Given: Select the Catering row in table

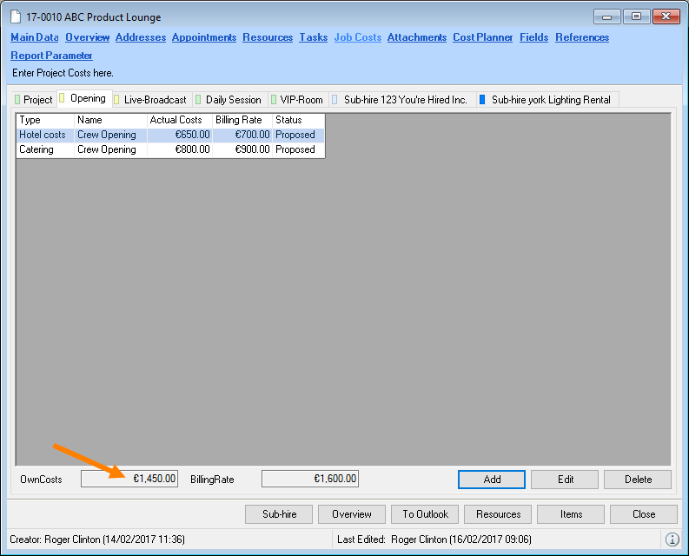Looking at the screenshot, I should (169, 149).
